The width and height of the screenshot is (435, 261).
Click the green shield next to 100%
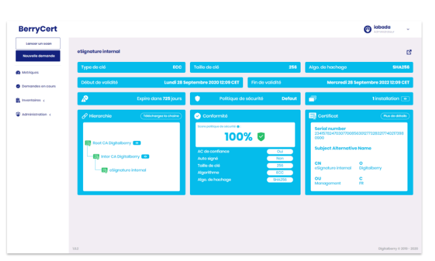(261, 137)
